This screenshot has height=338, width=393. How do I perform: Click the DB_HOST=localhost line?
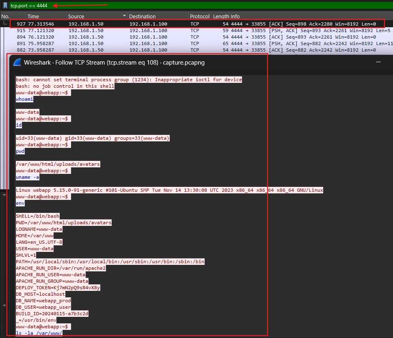pos(40,294)
